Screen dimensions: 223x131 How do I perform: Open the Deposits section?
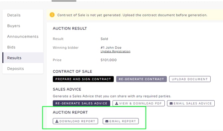click(23, 68)
